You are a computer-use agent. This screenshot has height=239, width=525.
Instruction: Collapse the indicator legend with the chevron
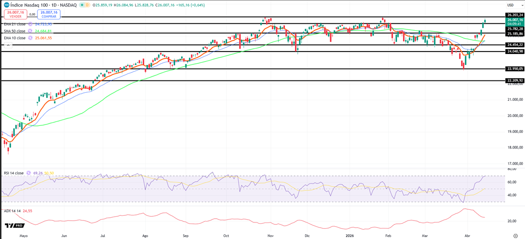pos(8,45)
